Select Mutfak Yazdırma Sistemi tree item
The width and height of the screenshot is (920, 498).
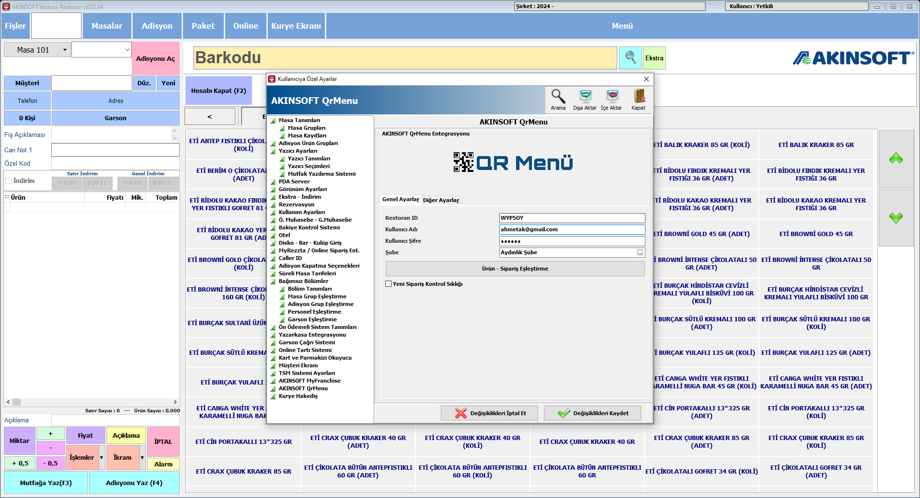[322, 174]
